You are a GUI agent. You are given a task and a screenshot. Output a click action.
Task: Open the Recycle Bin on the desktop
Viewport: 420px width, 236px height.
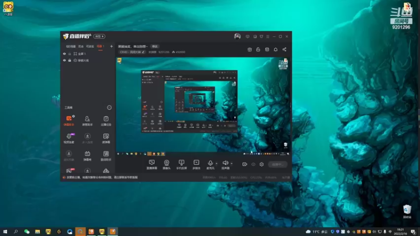coord(407,212)
